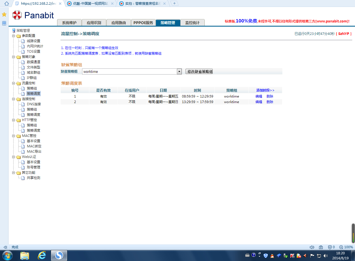The image size is (355, 261).
Task: Switch to the 监控统计 tab
Action: coord(192,23)
